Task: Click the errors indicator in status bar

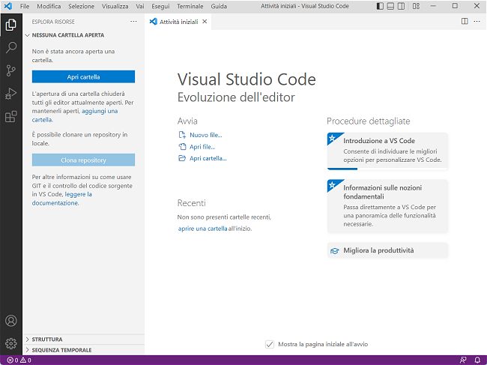Action: click(x=13, y=361)
